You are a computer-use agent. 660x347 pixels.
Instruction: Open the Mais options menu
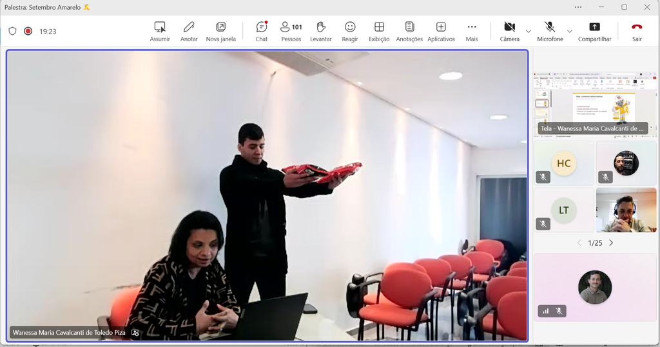click(x=471, y=32)
